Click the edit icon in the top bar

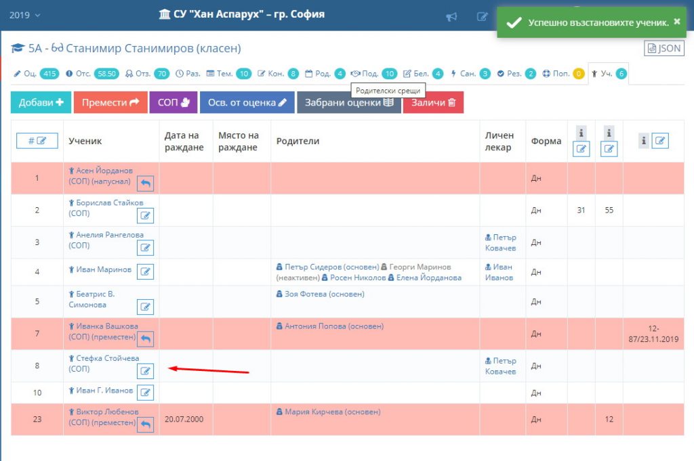click(483, 17)
